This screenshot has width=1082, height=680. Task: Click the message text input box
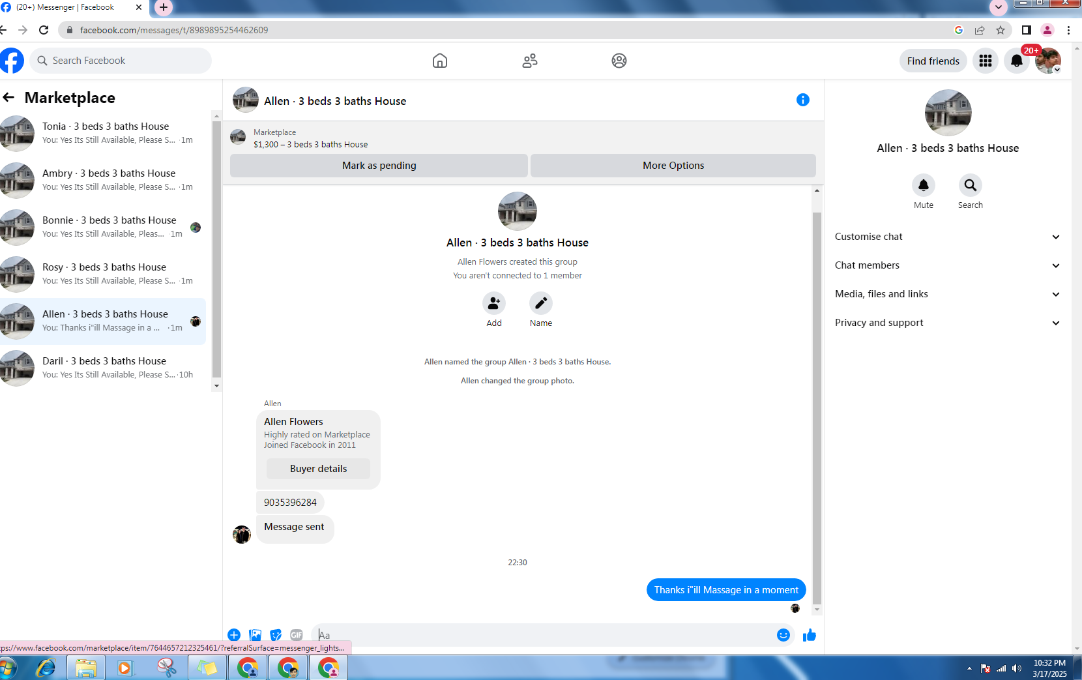tap(544, 635)
